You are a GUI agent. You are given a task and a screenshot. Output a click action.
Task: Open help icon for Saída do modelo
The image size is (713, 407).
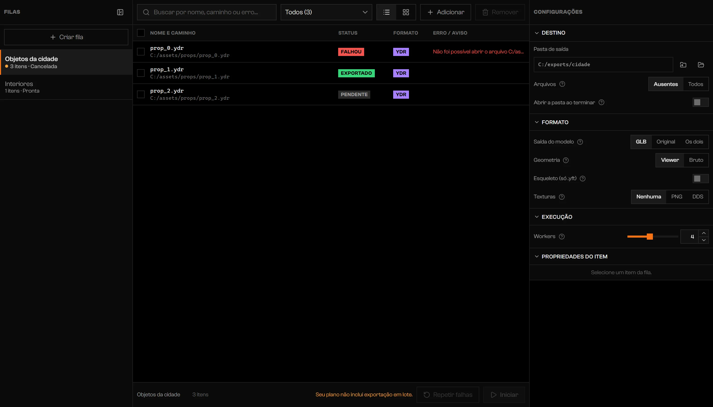(x=580, y=142)
